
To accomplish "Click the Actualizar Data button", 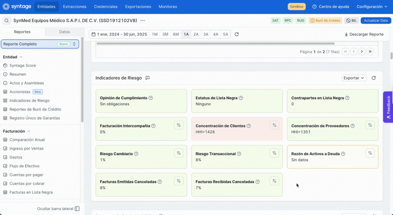I will coord(376,21).
